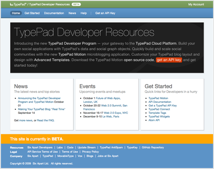This screenshot has height=169, width=214.
Task: Open My Account link
Action: pos(196,4)
